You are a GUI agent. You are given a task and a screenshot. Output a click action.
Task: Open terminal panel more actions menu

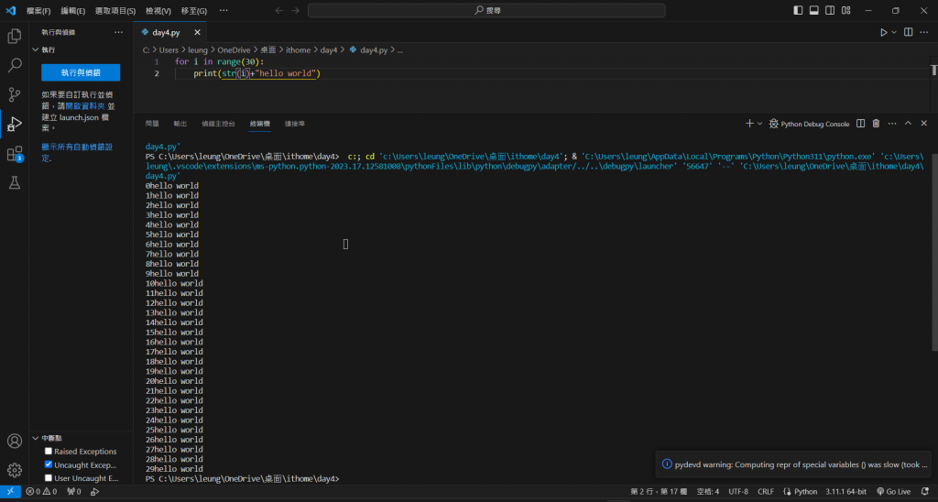pos(892,124)
